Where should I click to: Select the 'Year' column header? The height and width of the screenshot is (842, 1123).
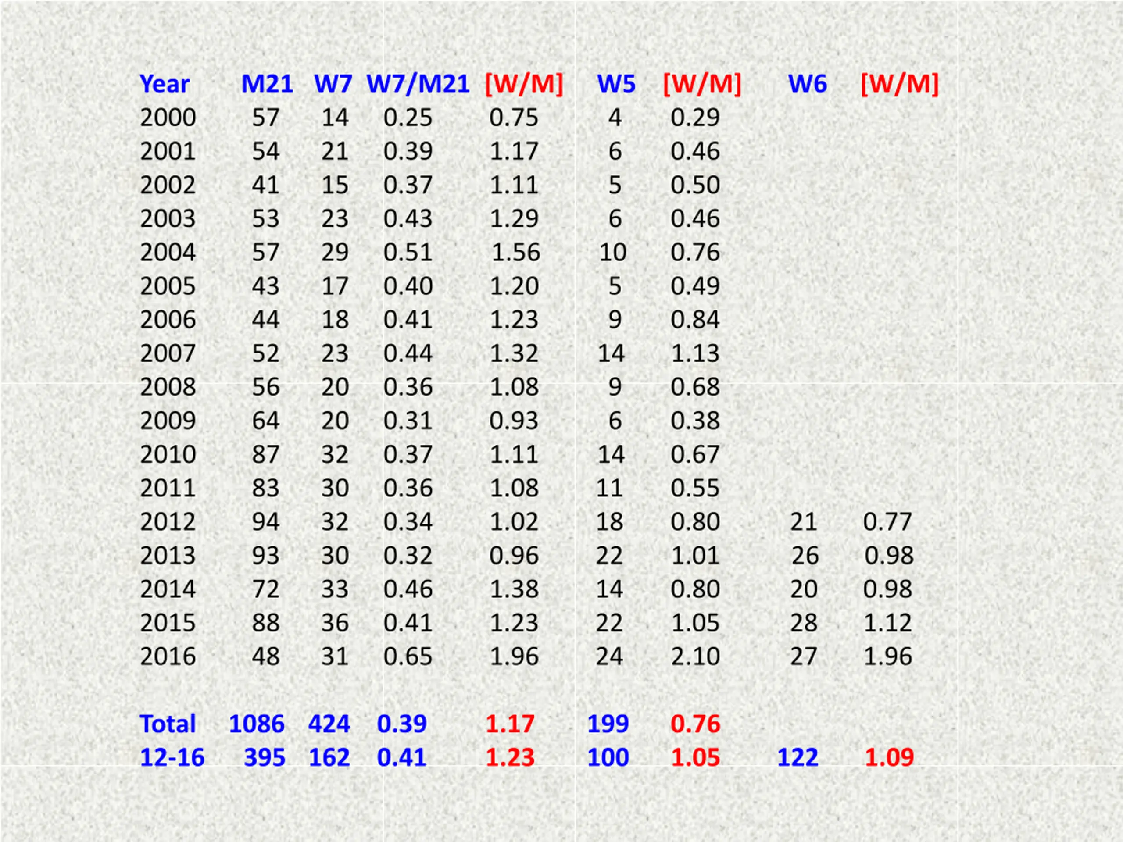coord(165,84)
